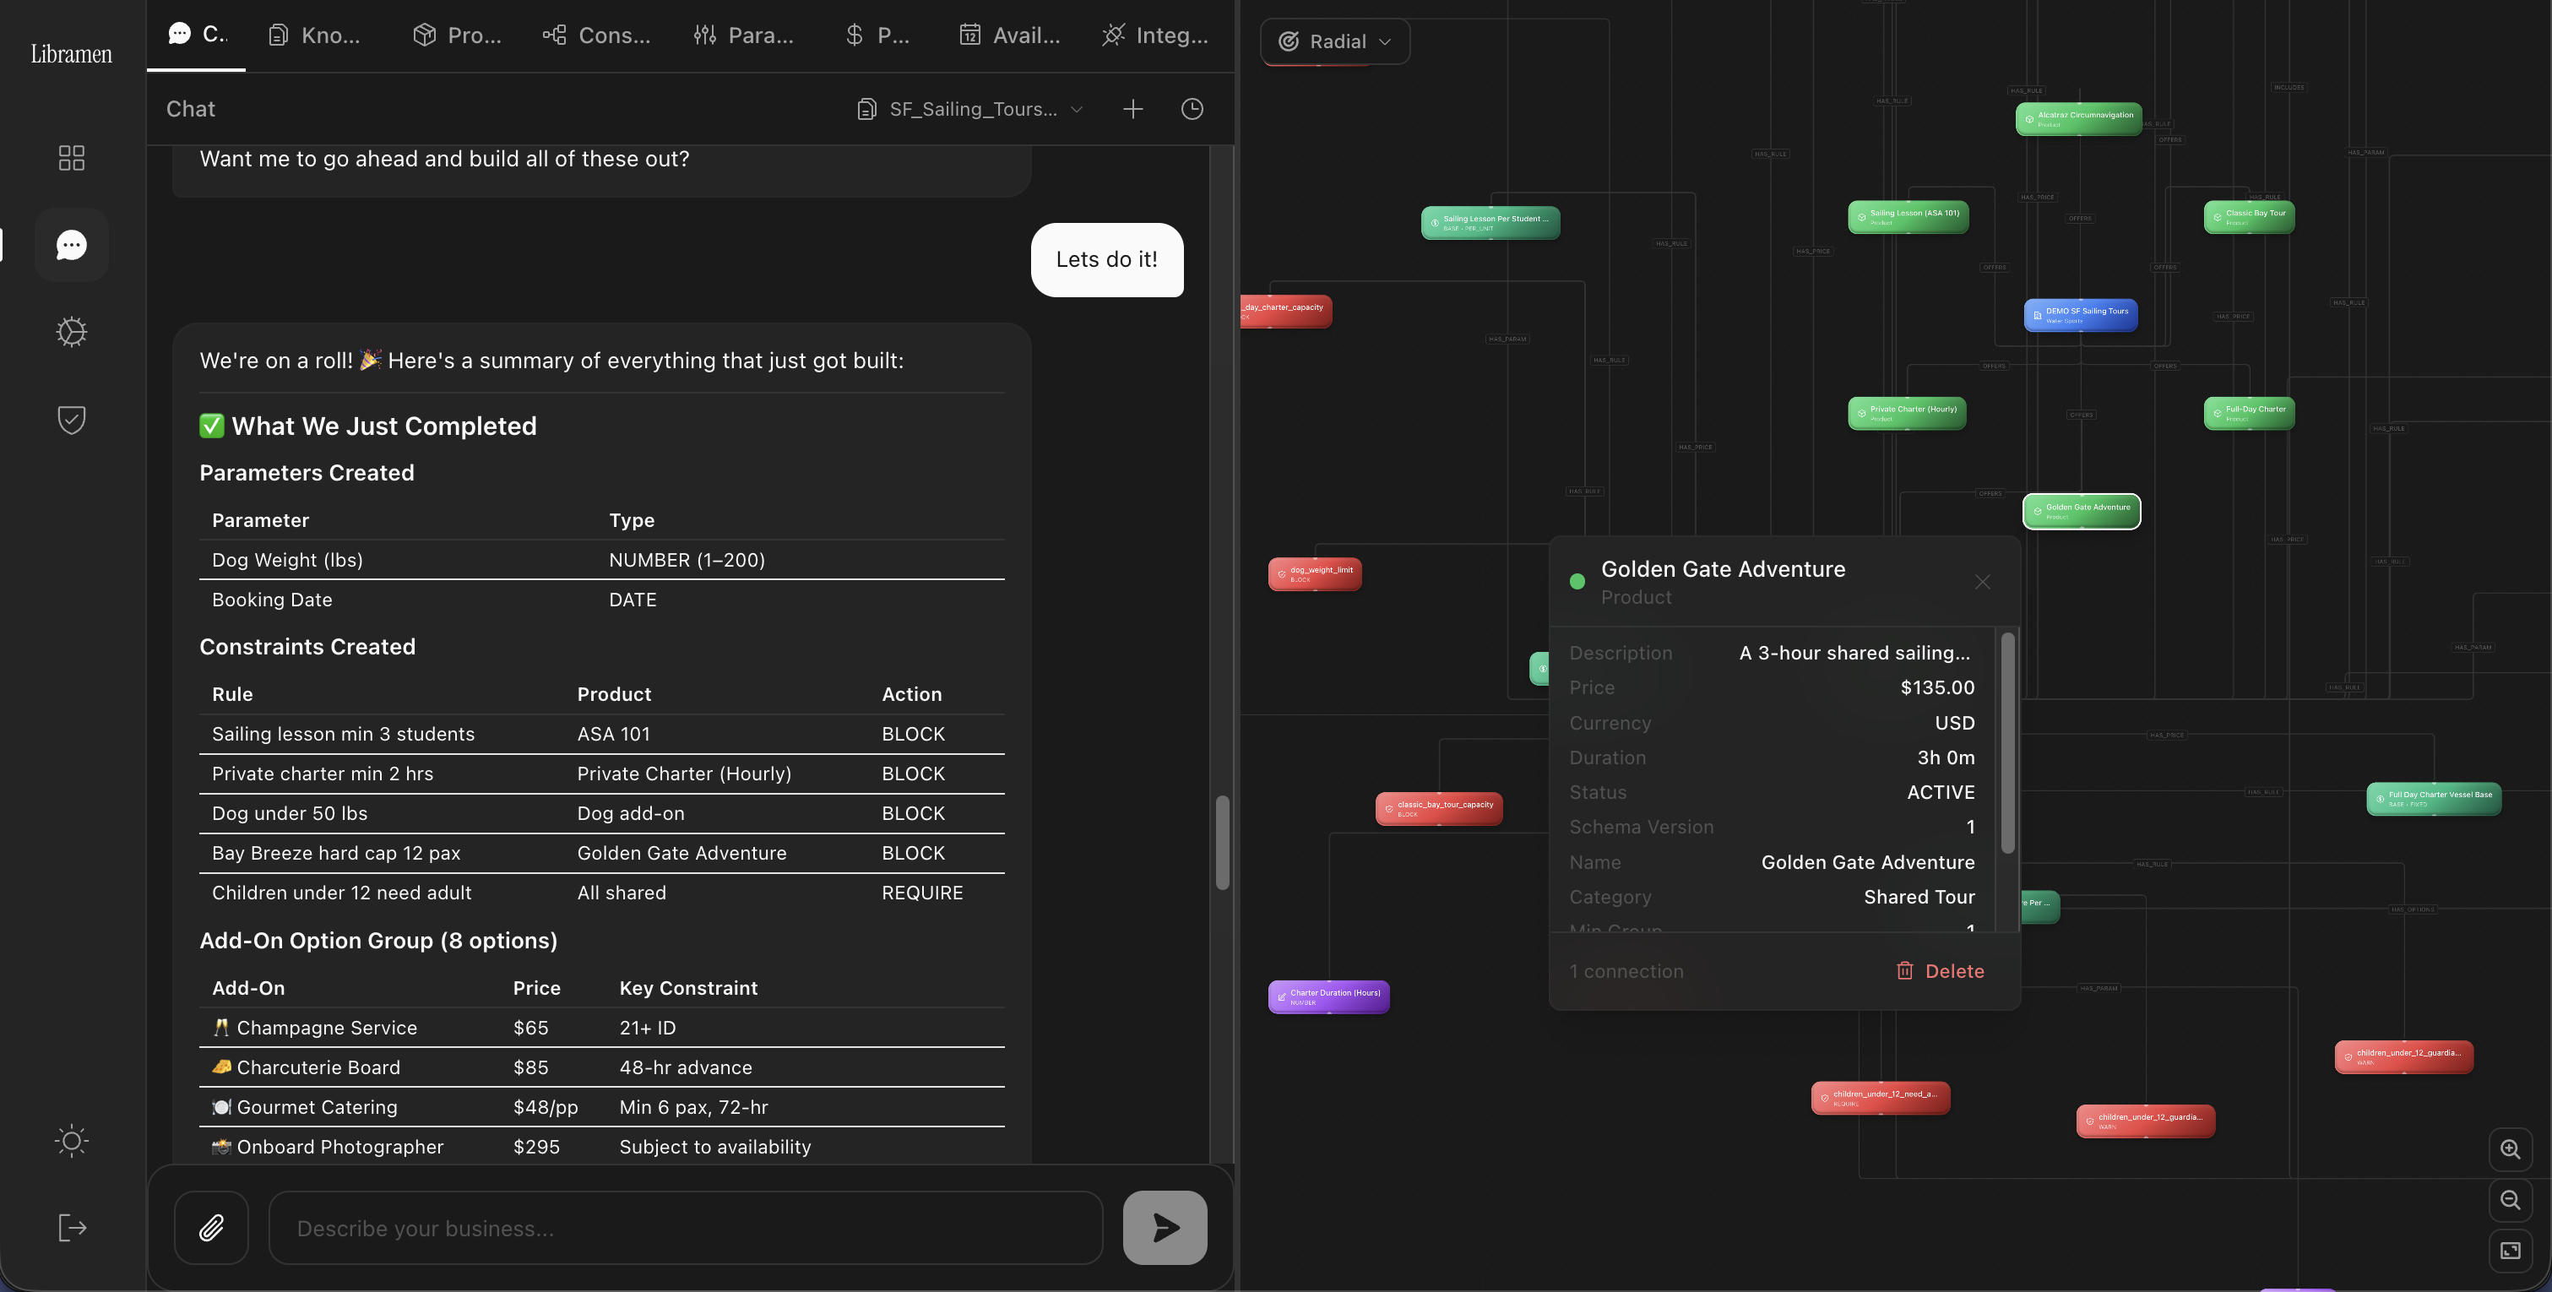Open the dashboard grid icon in sidebar
The image size is (2552, 1292).
[x=71, y=158]
